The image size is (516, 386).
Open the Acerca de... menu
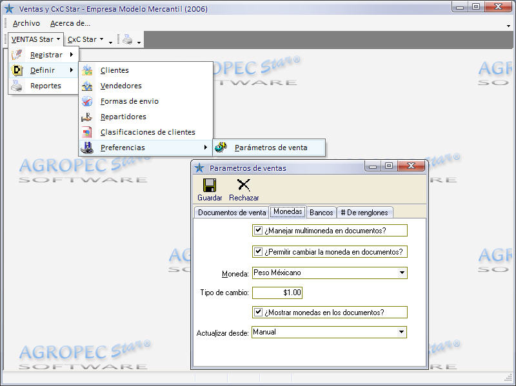pos(70,23)
